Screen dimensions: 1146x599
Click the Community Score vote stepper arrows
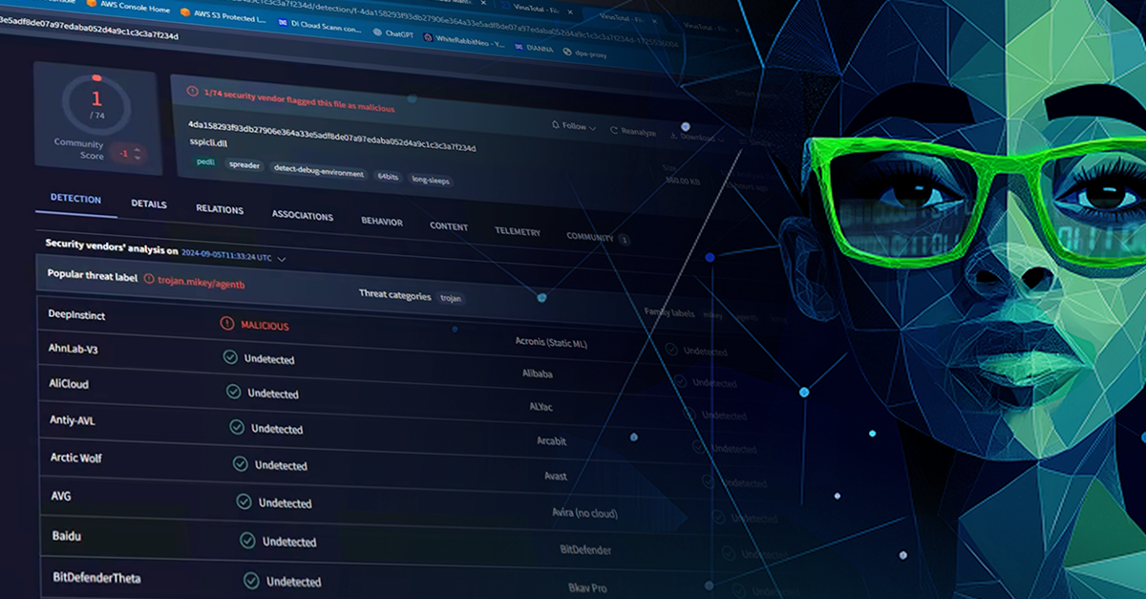[138, 153]
